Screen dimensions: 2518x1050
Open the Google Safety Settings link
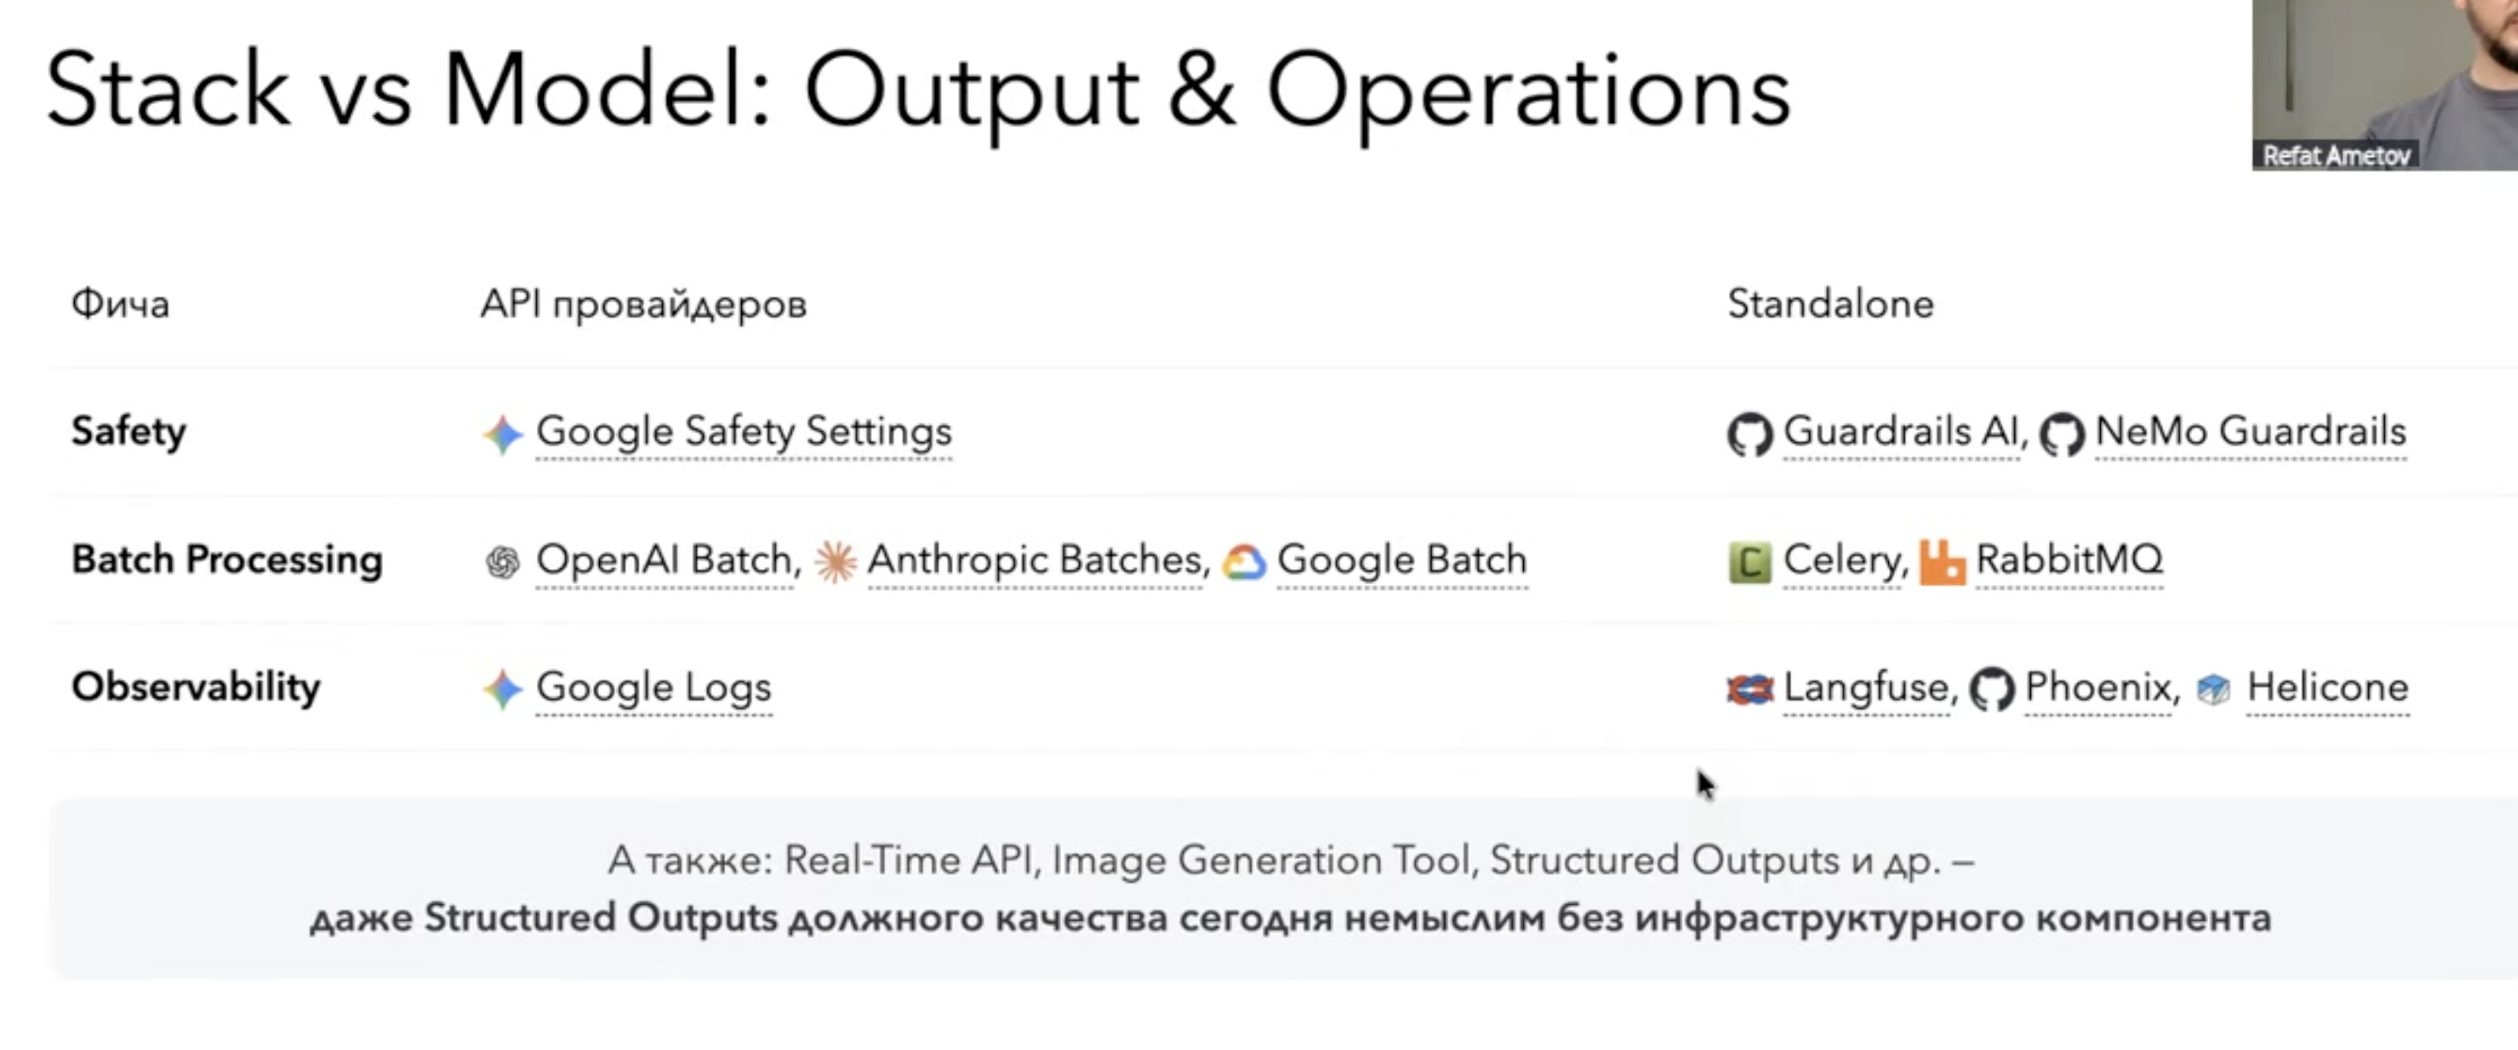point(743,431)
